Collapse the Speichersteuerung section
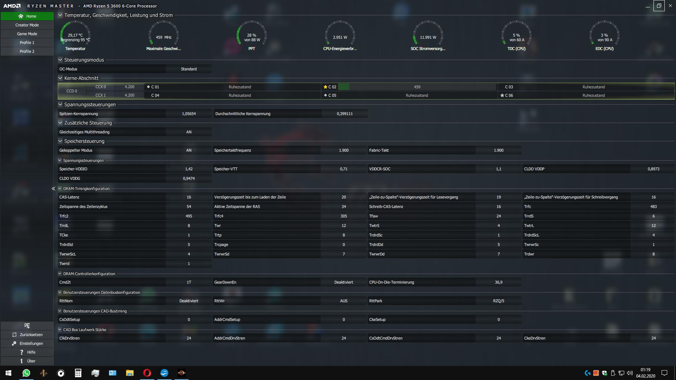 [x=60, y=141]
